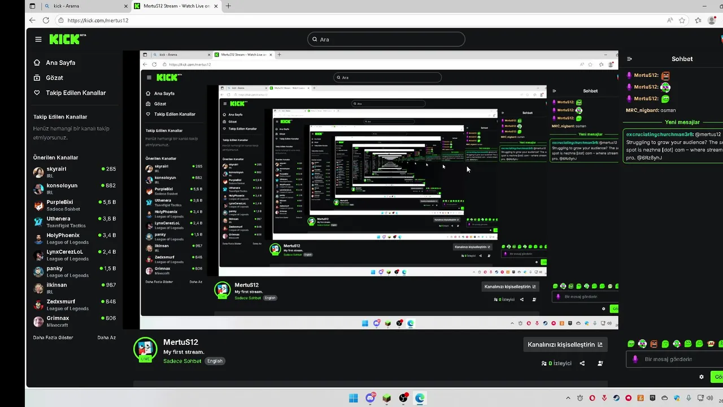Show hidden tray icons chevron
The image size is (723, 407).
pos(568,398)
